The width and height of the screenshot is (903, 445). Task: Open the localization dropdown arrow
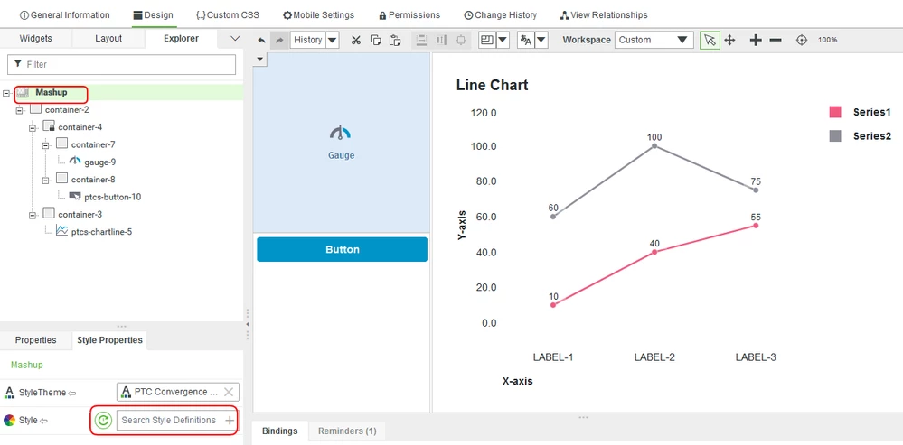541,41
